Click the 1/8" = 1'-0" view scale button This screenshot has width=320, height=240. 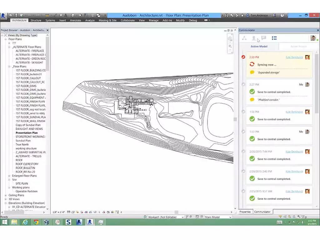pyautogui.click(x=59, y=212)
